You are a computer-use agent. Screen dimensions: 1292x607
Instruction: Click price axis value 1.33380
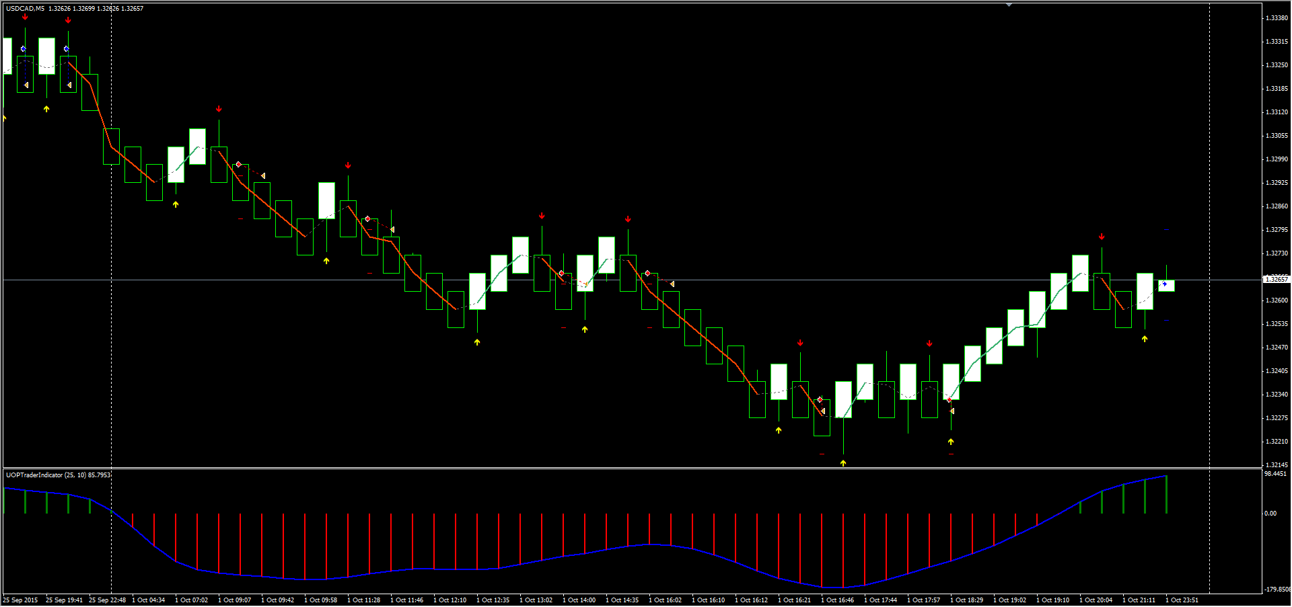point(1277,18)
